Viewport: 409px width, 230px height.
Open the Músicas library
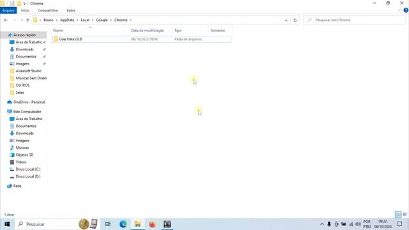click(22, 148)
